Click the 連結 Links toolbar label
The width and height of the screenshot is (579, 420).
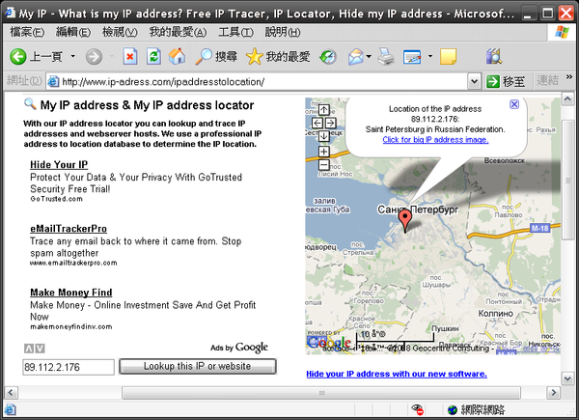[x=547, y=80]
